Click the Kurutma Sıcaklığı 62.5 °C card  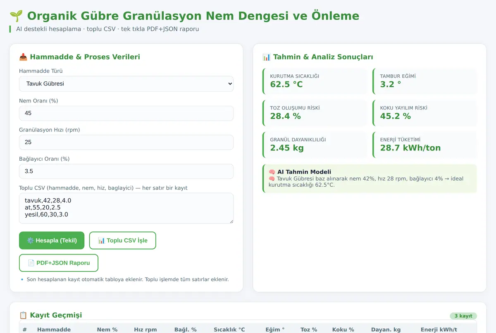[x=315, y=81]
